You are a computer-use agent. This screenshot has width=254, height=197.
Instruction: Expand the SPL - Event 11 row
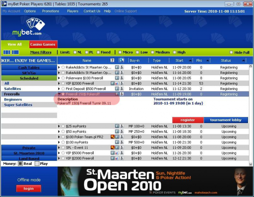[x=59, y=148]
